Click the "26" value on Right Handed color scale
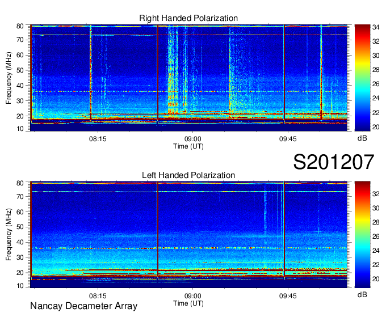 point(376,84)
